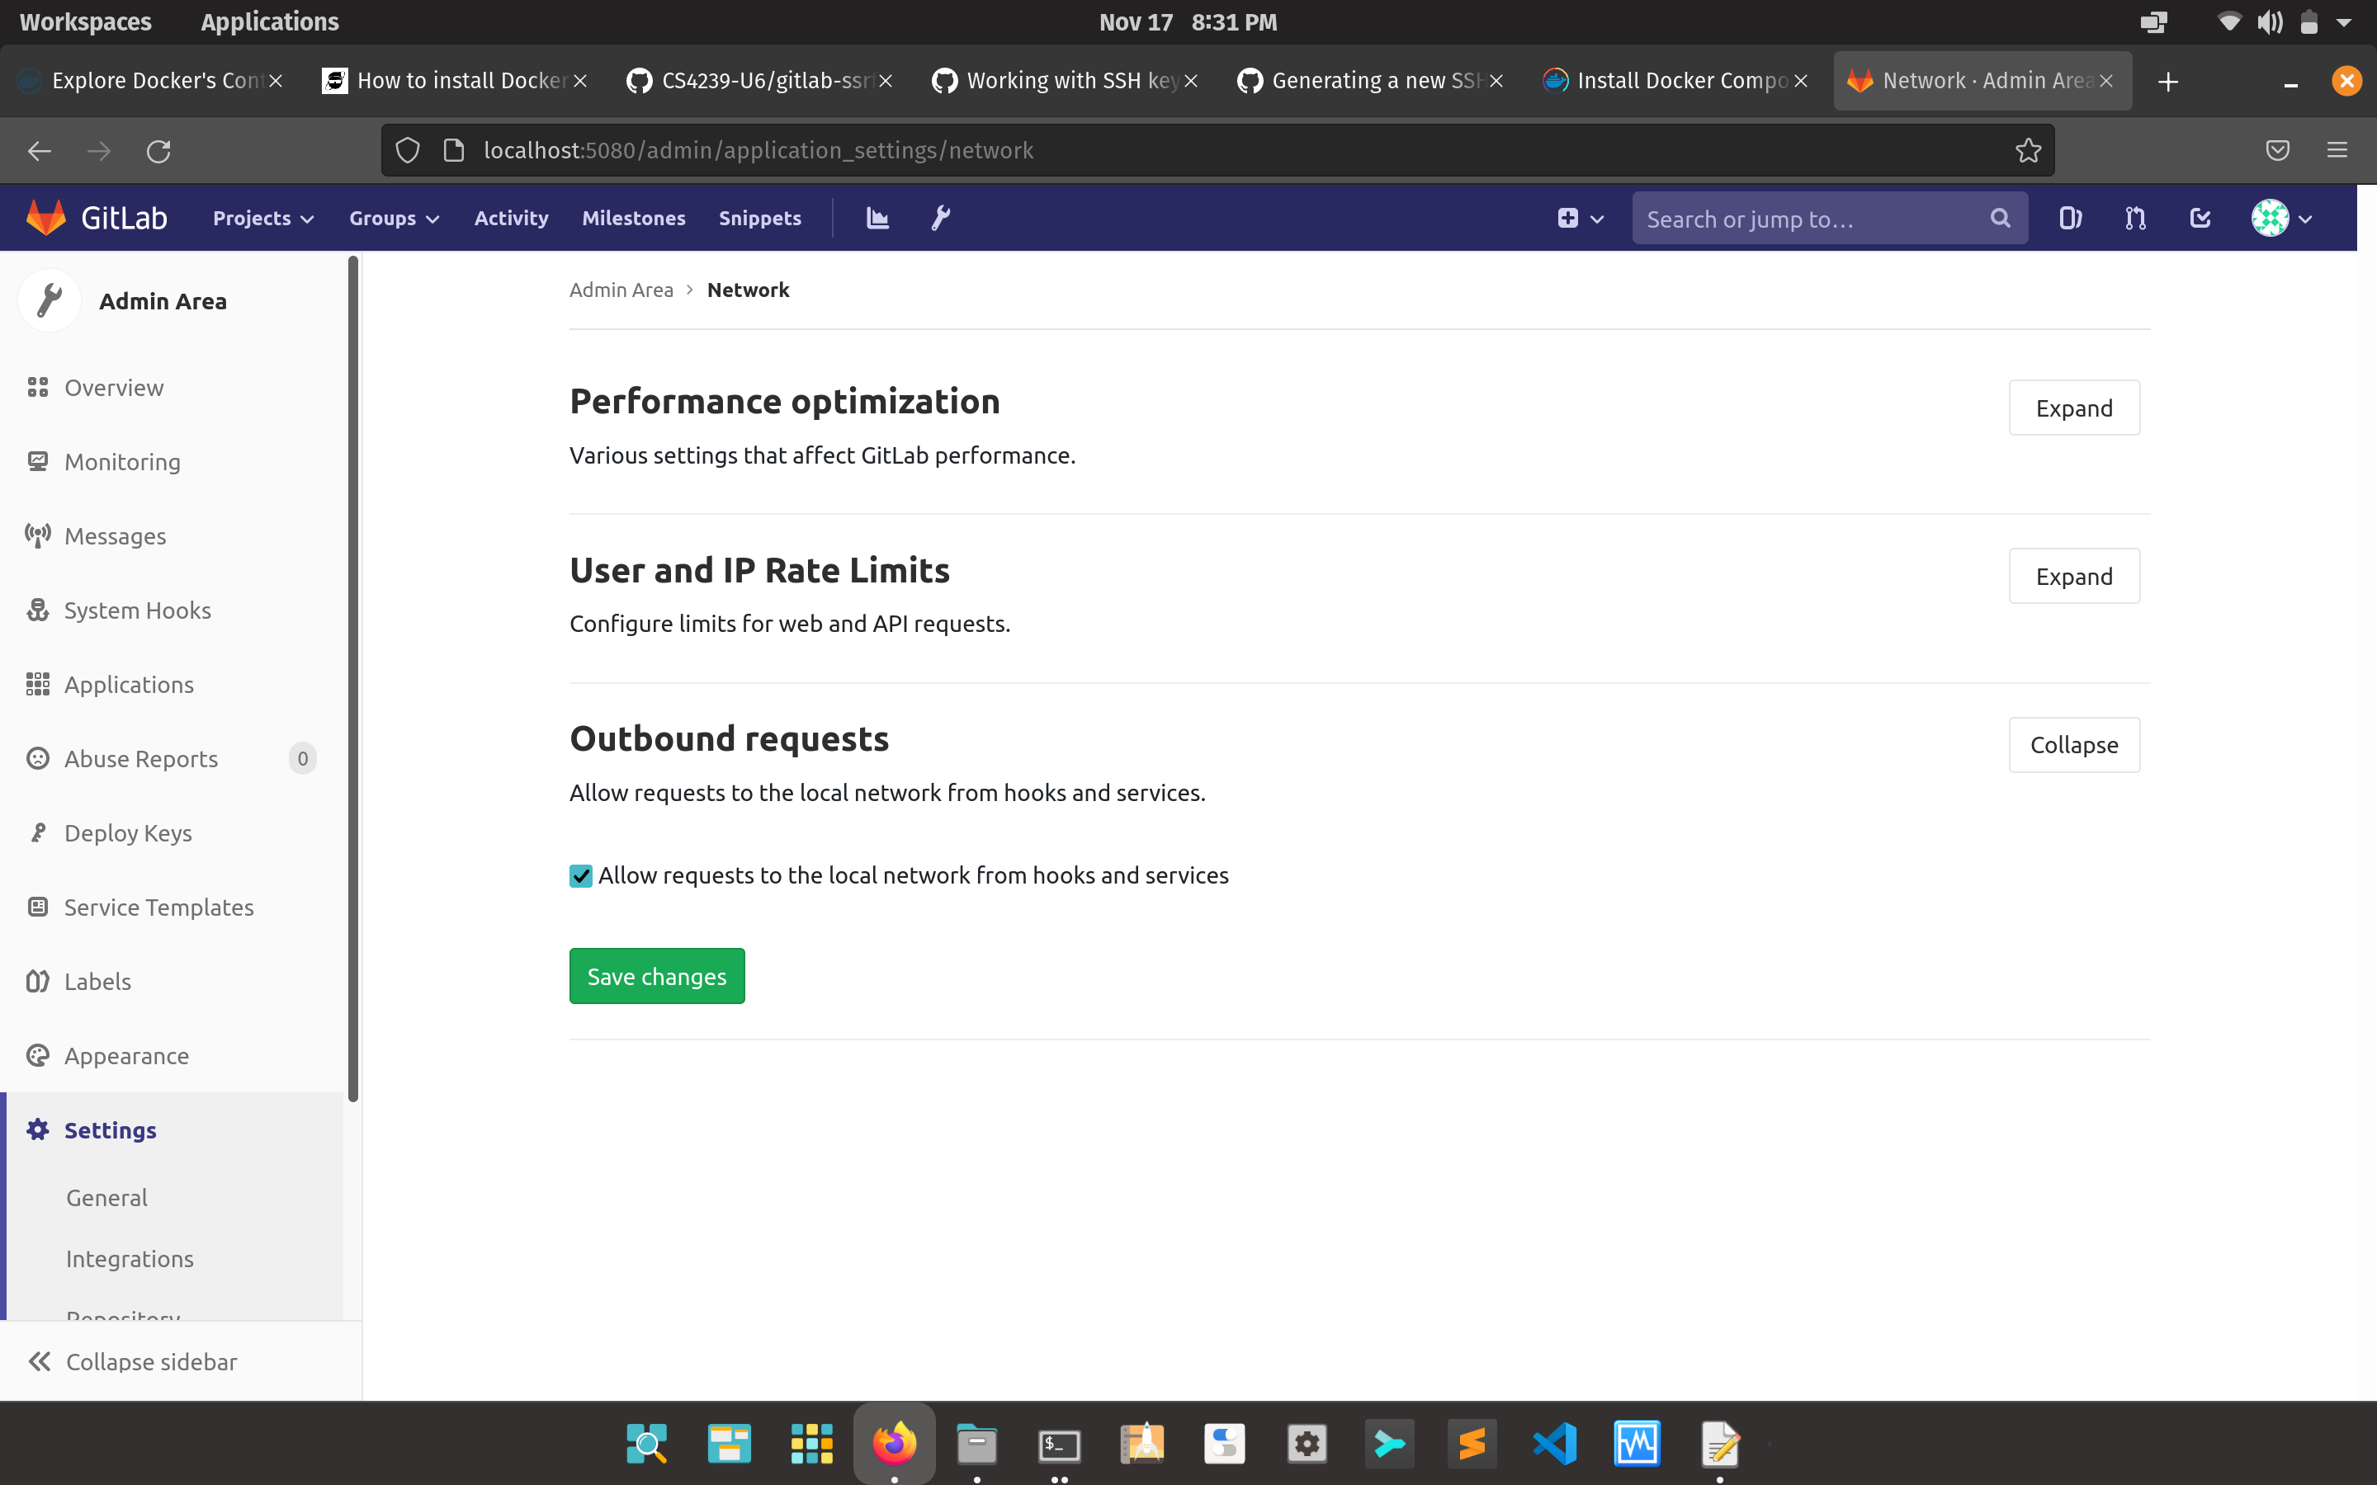Open the user avatar dropdown menu
This screenshot has width=2377, height=1485.
coord(2282,218)
